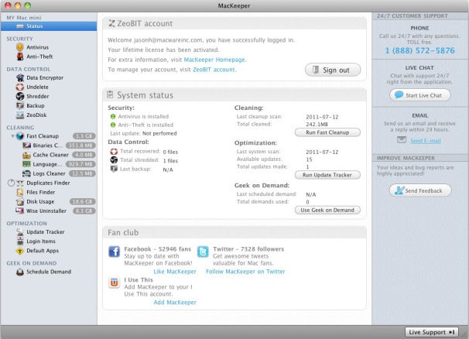Screen dimensions: 469x339
Task: Open the Antivirus shield icon in sidebar
Action: click(x=20, y=47)
